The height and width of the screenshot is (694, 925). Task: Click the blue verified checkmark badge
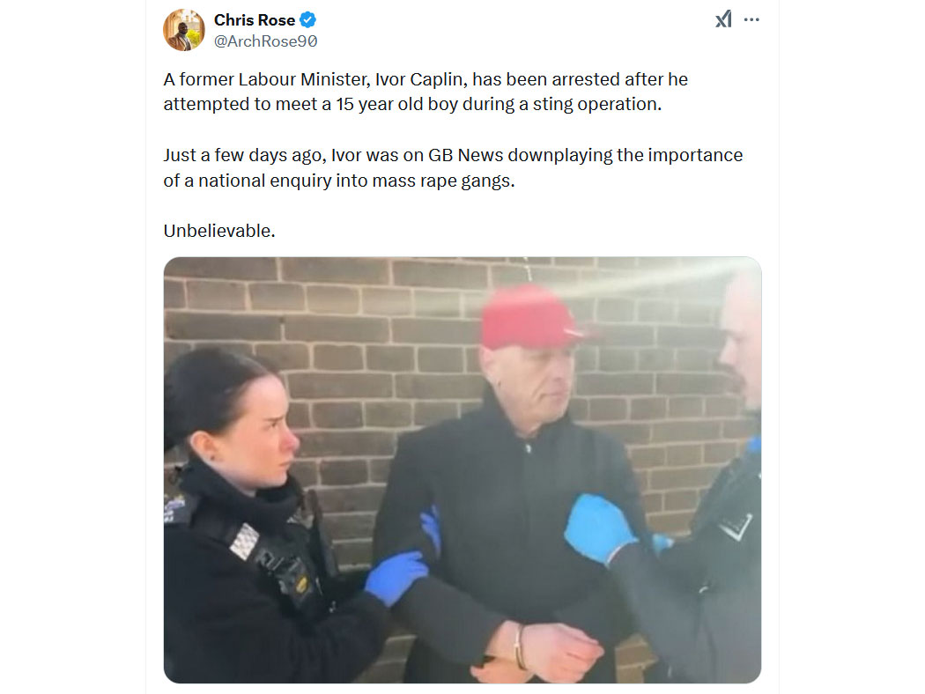[308, 20]
